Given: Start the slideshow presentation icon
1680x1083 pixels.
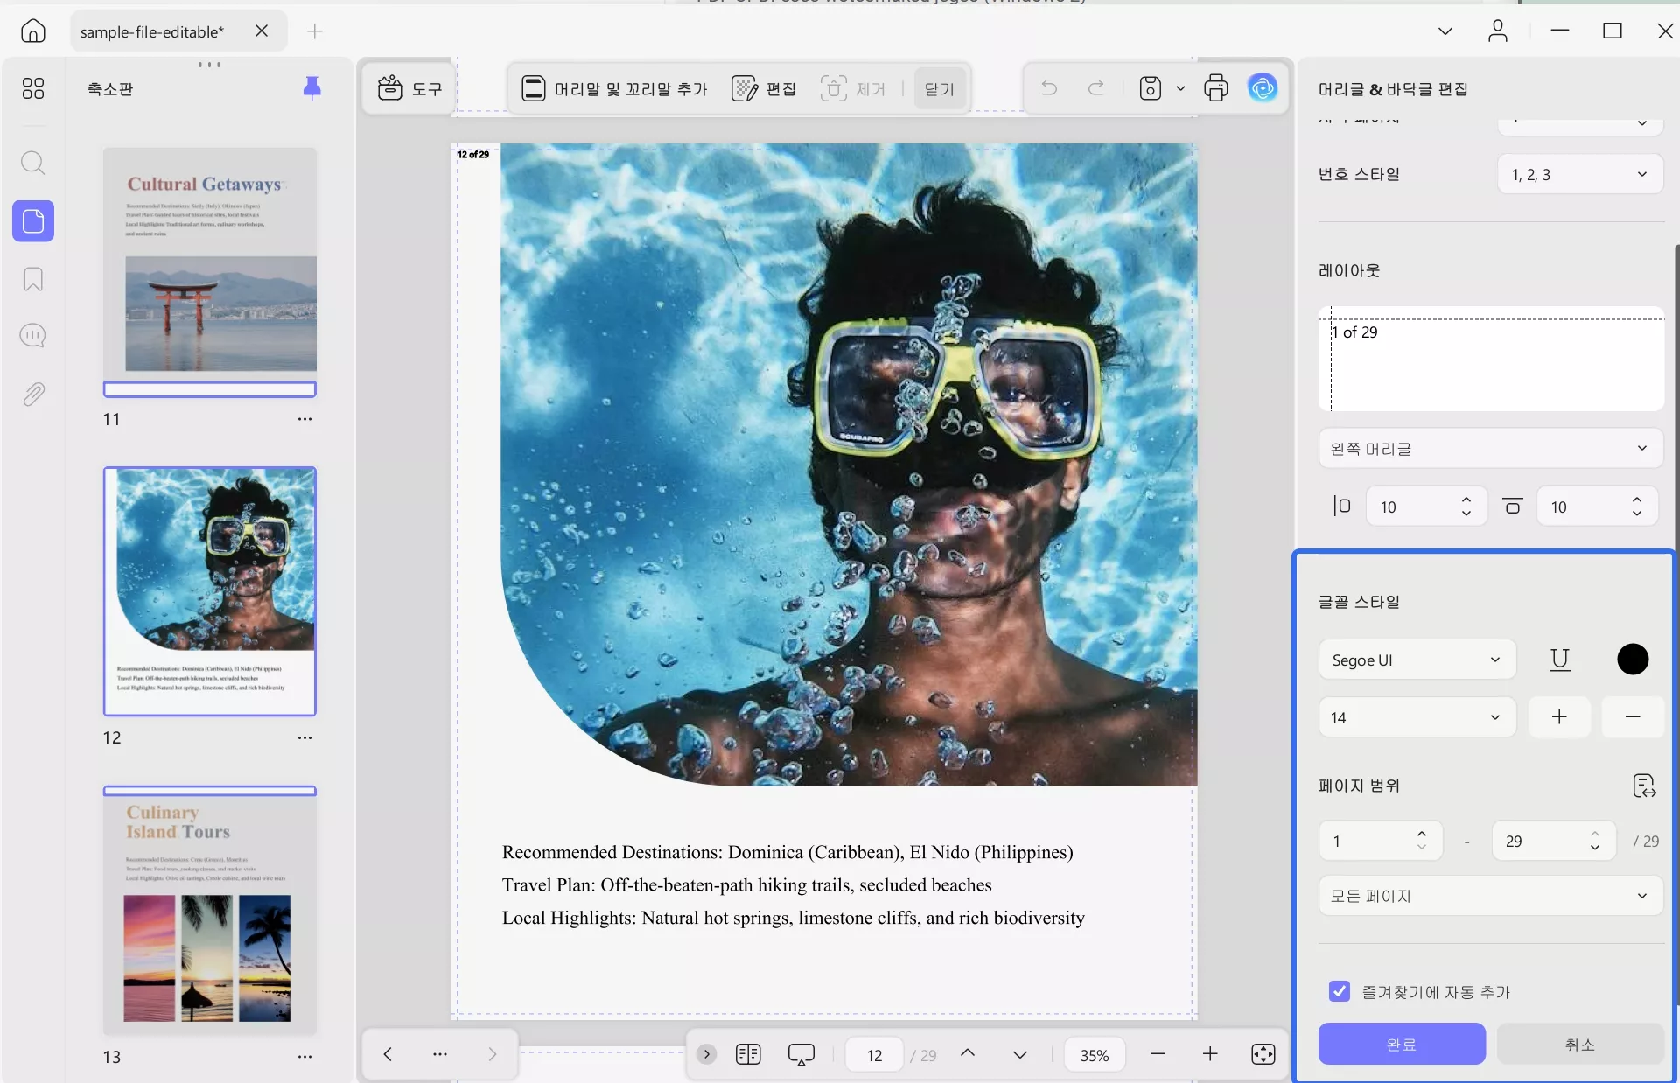Looking at the screenshot, I should (801, 1054).
